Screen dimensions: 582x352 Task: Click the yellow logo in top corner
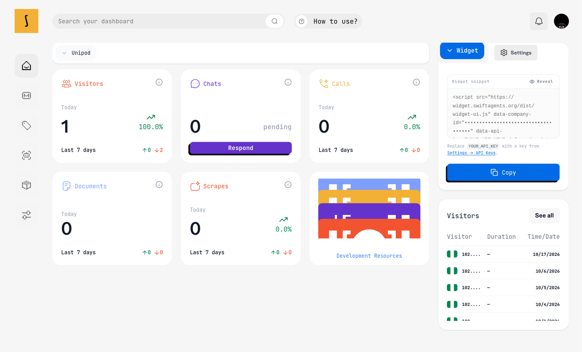pos(27,21)
